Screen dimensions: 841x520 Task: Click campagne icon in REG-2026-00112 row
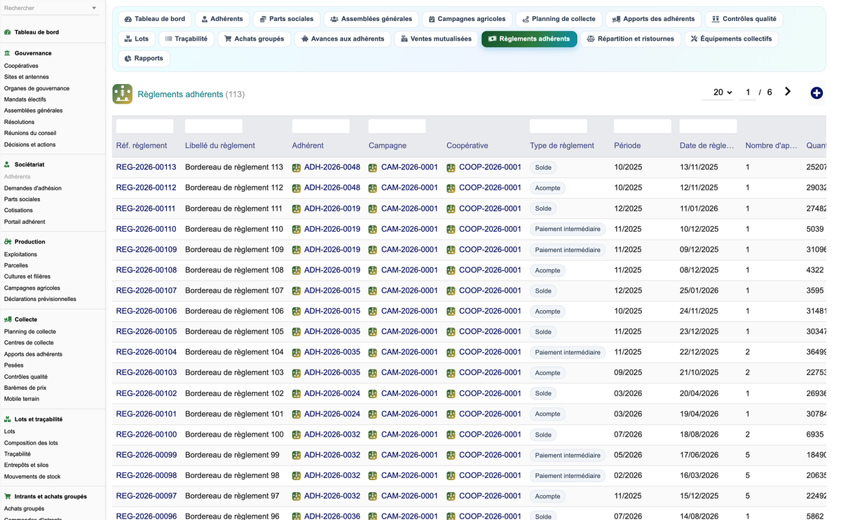[x=373, y=188]
